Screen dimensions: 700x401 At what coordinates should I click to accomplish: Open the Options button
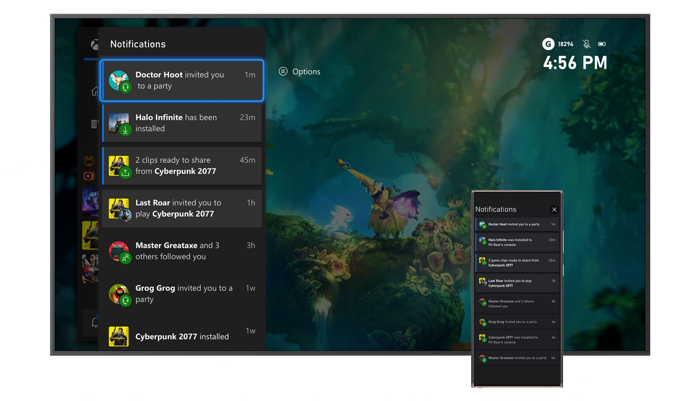tap(299, 71)
